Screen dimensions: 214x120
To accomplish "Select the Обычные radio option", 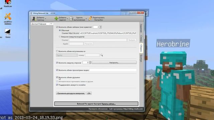I will click(x=60, y=30).
